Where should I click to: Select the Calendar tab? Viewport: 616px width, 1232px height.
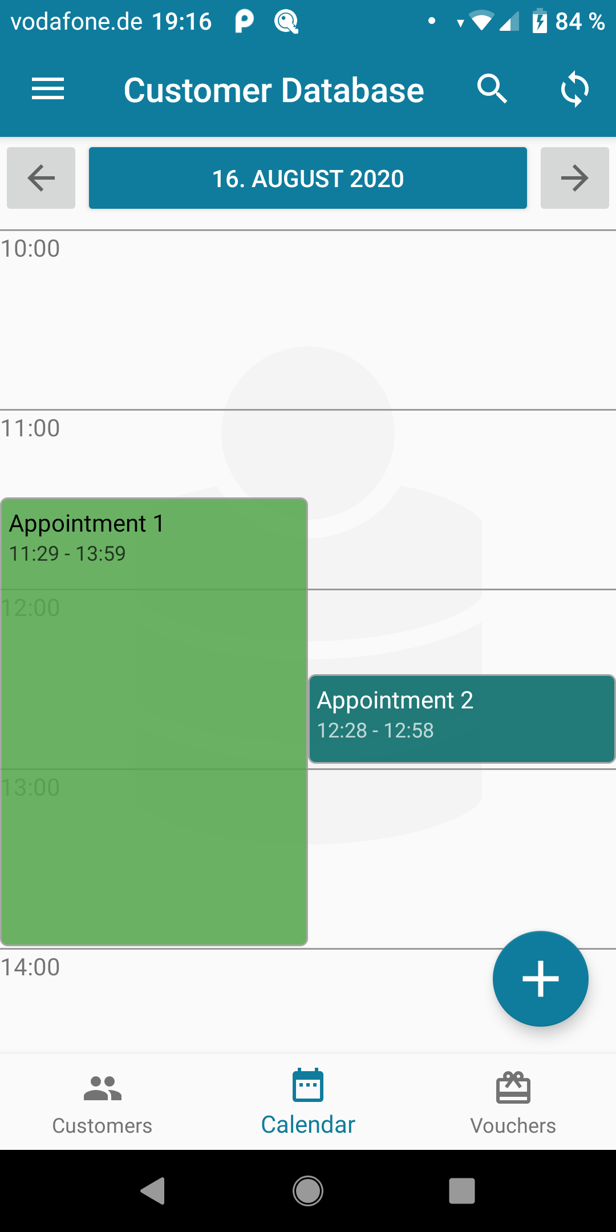click(308, 1103)
